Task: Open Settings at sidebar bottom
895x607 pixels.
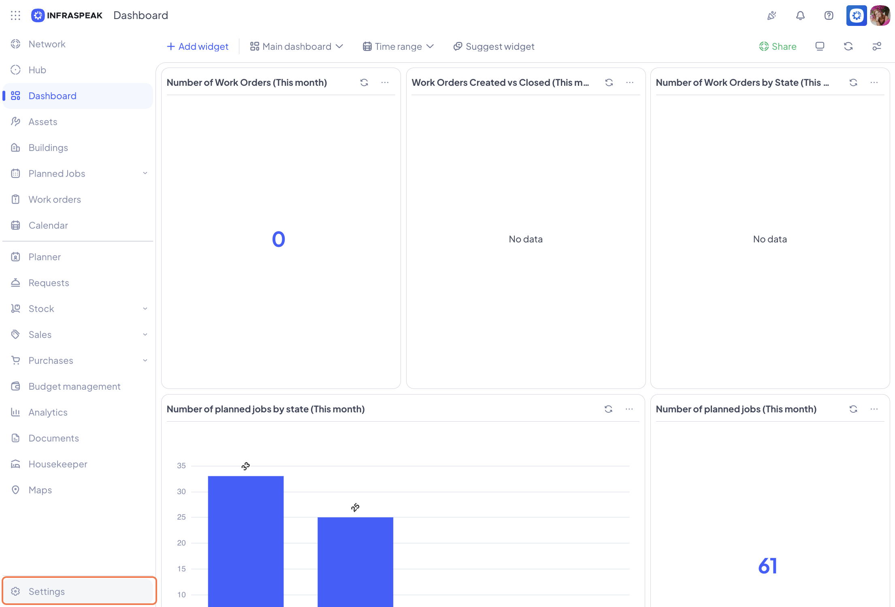Action: pyautogui.click(x=78, y=591)
